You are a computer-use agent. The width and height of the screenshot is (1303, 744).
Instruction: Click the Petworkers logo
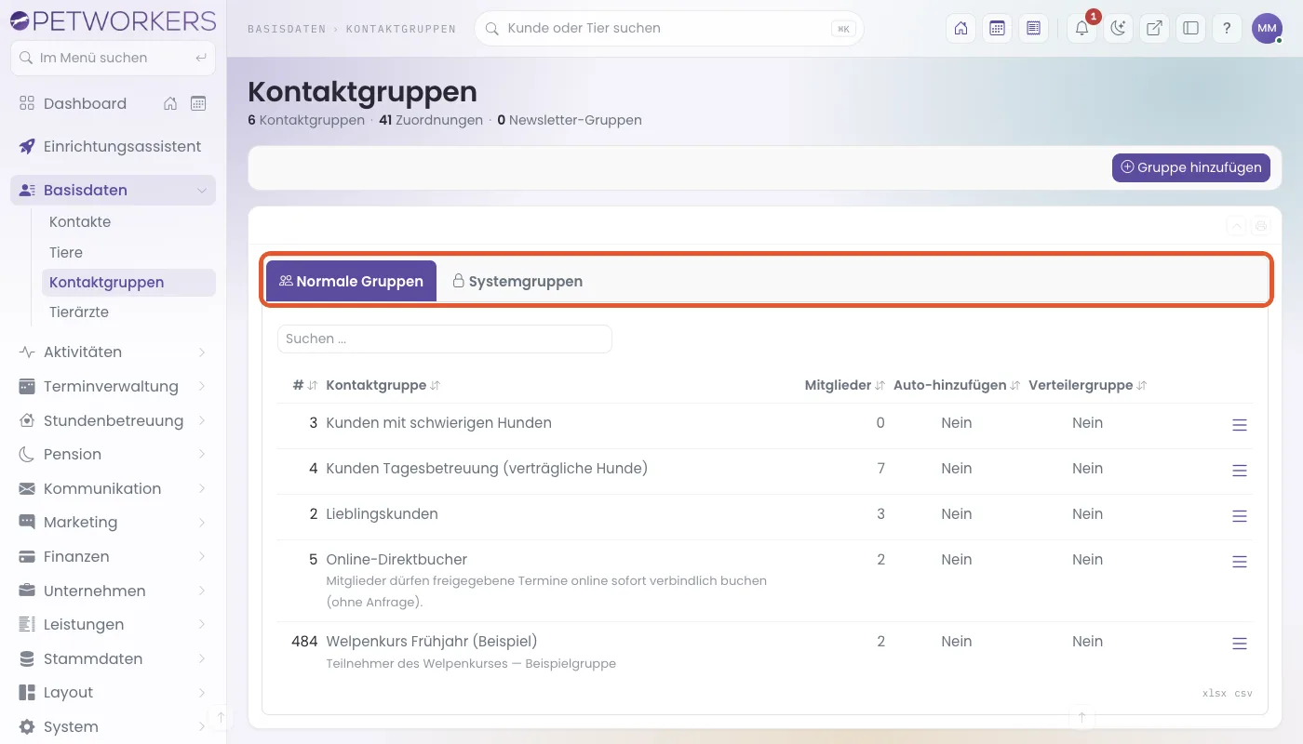point(113,20)
